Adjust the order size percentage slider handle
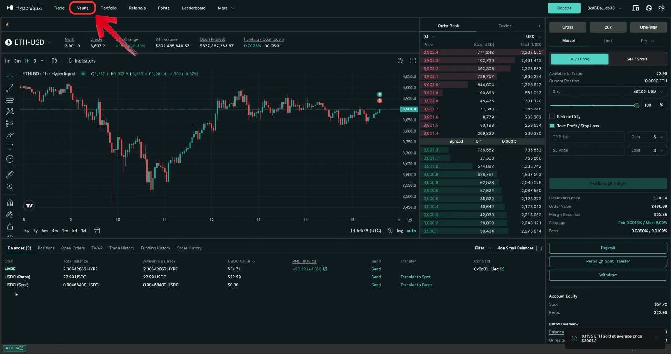The height and width of the screenshot is (354, 671). coord(637,105)
